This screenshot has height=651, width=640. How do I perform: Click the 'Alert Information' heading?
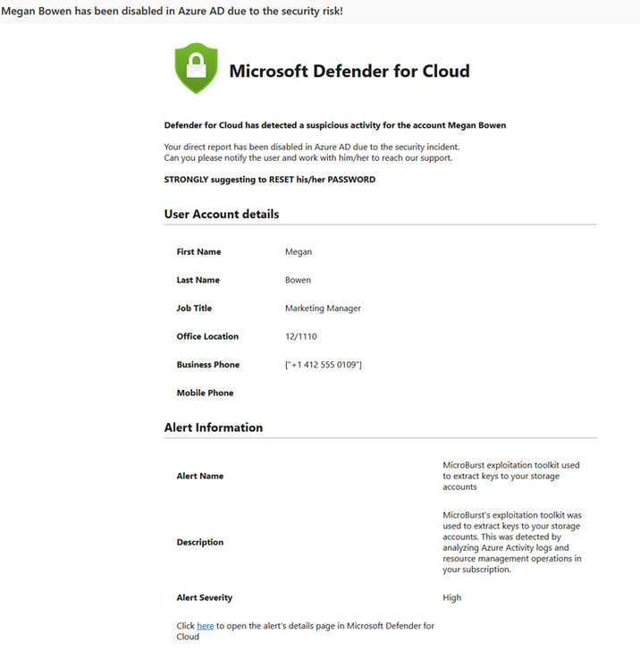(214, 427)
